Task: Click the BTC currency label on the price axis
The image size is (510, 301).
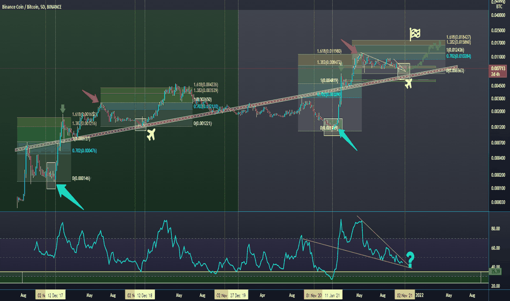Action: (x=499, y=7)
